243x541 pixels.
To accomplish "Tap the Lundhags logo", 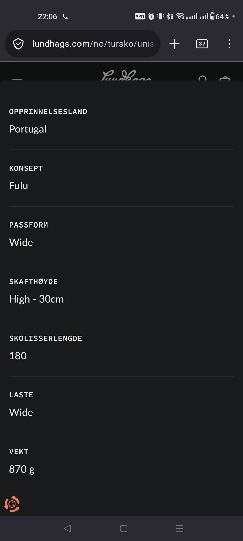I will [126, 75].
